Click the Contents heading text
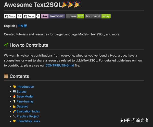The width and height of the screenshot is (153, 127). coord(19,76)
